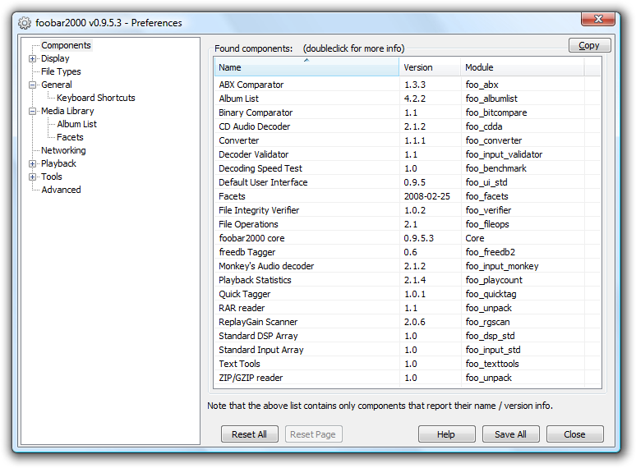Image resolution: width=636 pixels, height=468 pixels.
Task: Open Help for preferences
Action: click(x=446, y=434)
